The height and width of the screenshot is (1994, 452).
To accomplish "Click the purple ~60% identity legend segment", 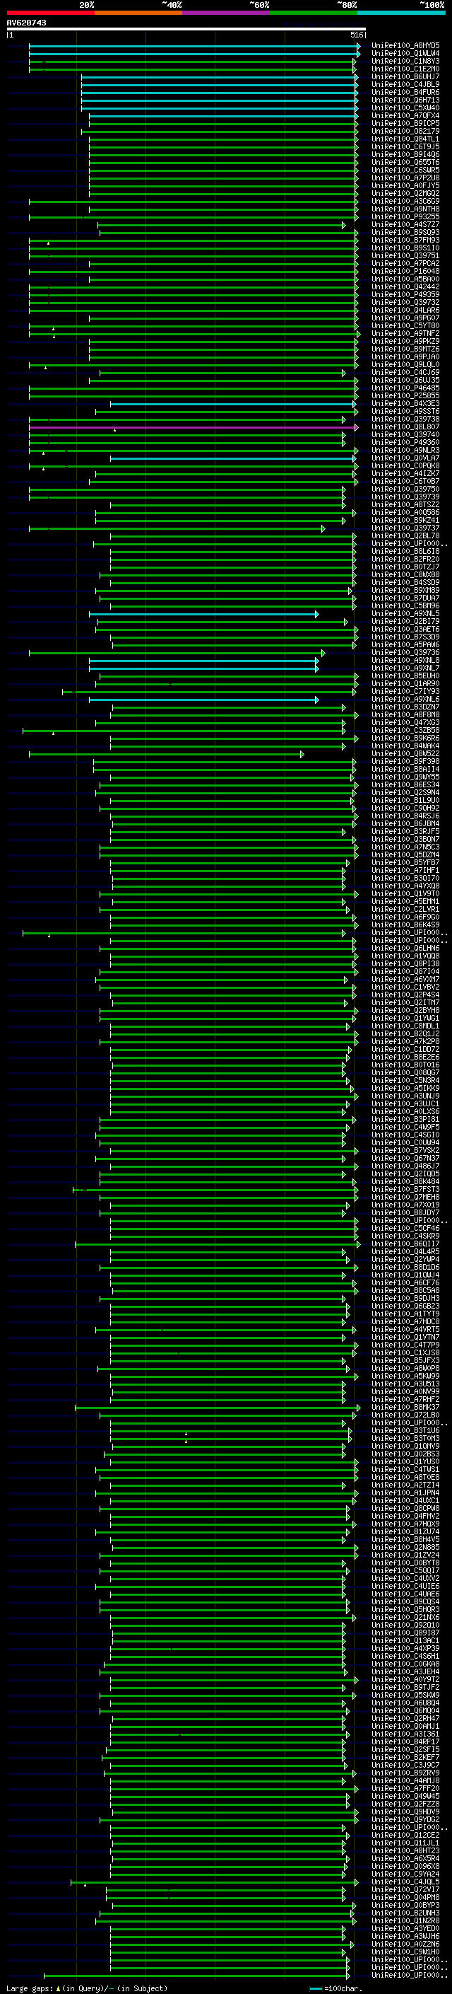I will 225,13.
